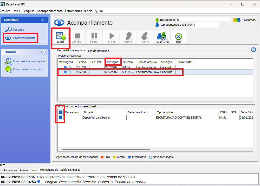The image size is (260, 186).
Task: Switch to the Fila de download tab
Action: (99, 51)
